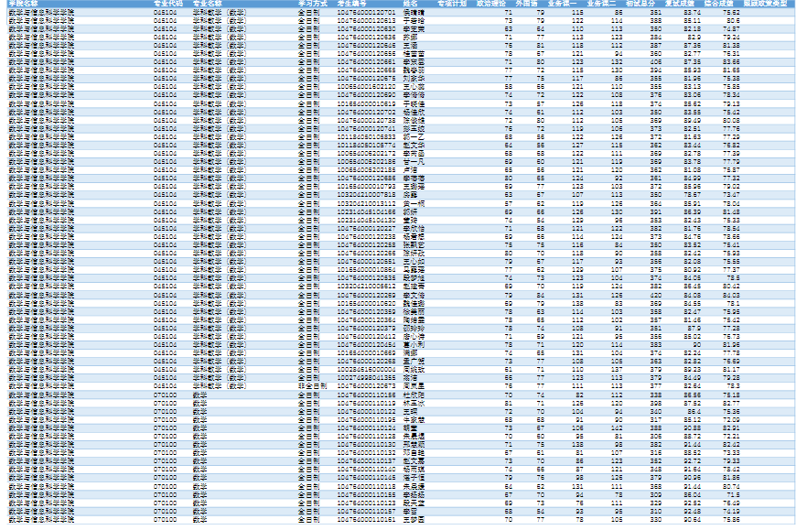Viewport: 807px width, 530px height.
Task: Click the 照顾政策类型 column header
Action: click(x=765, y=4)
